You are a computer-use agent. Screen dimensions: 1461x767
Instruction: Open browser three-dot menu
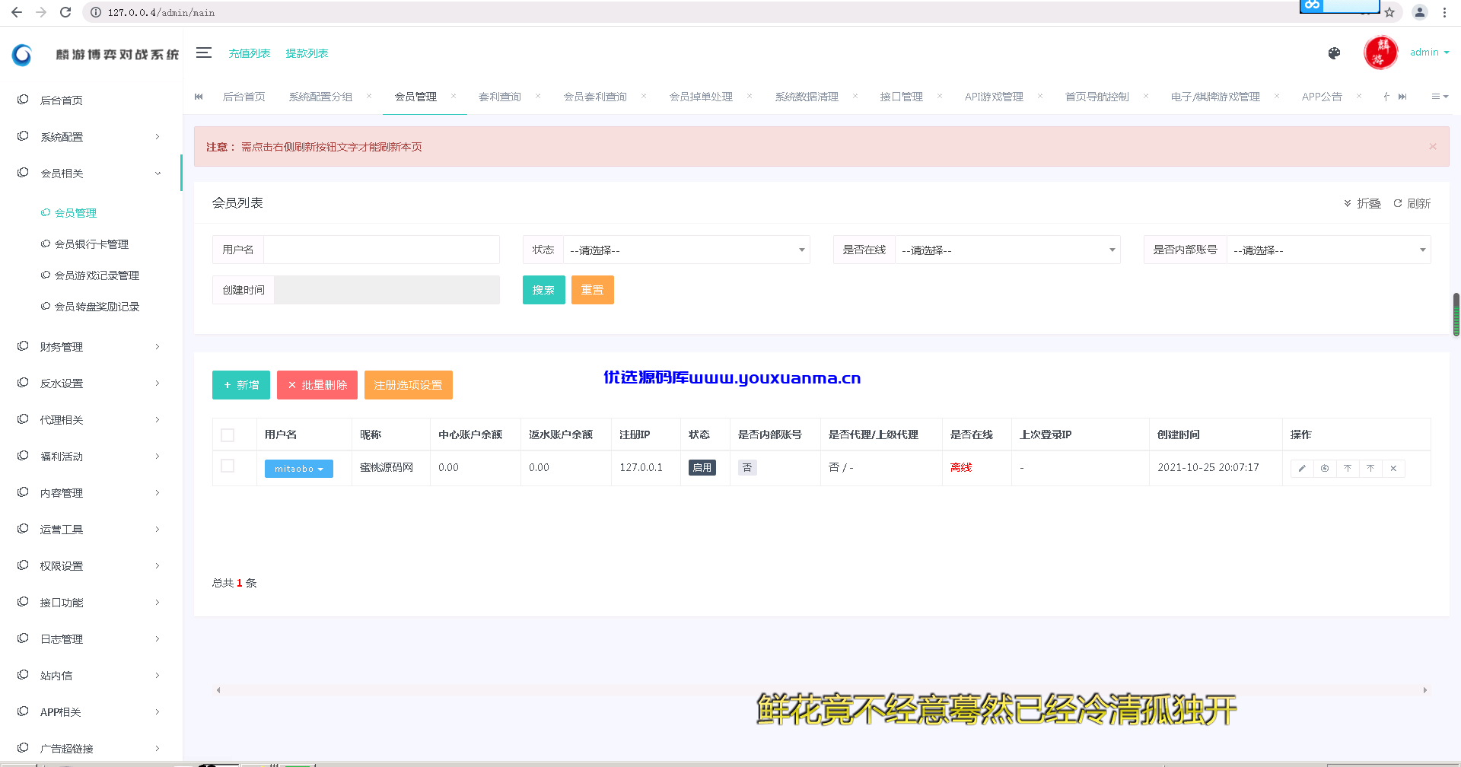[1444, 12]
